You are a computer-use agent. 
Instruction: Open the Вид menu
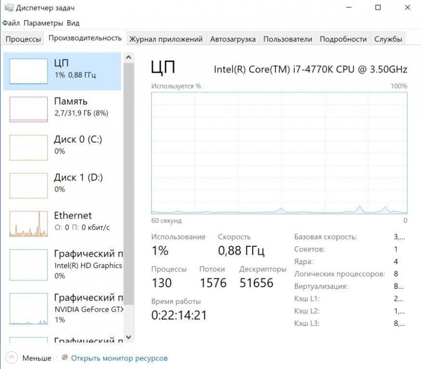pos(73,23)
